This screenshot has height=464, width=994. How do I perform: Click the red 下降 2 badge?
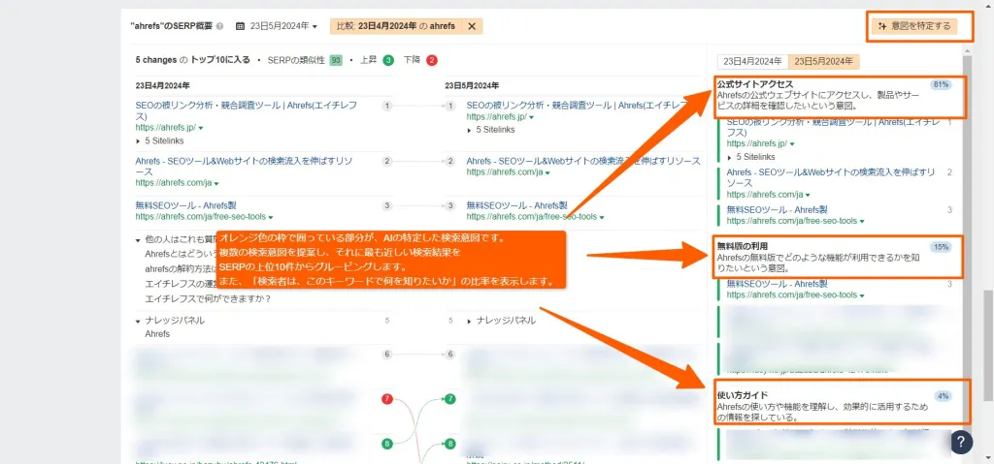[432, 60]
